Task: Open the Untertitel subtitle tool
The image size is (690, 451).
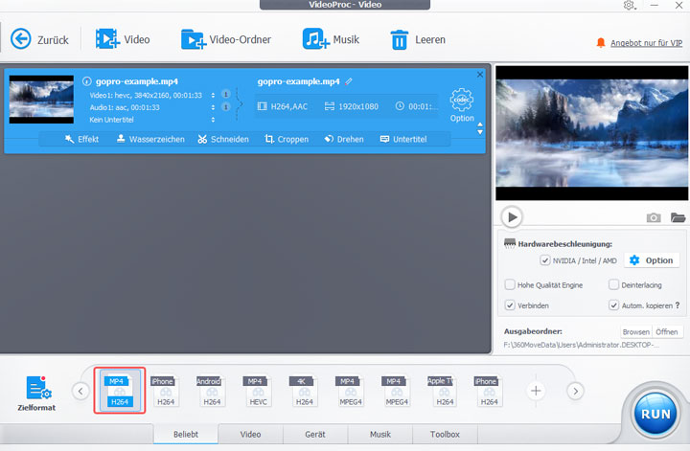Action: [x=403, y=140]
